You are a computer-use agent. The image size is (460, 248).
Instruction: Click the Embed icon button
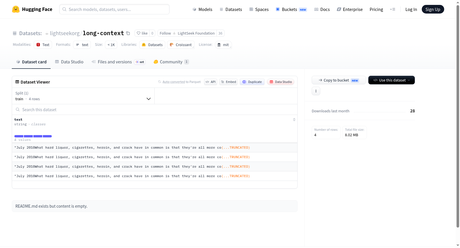coord(229,82)
